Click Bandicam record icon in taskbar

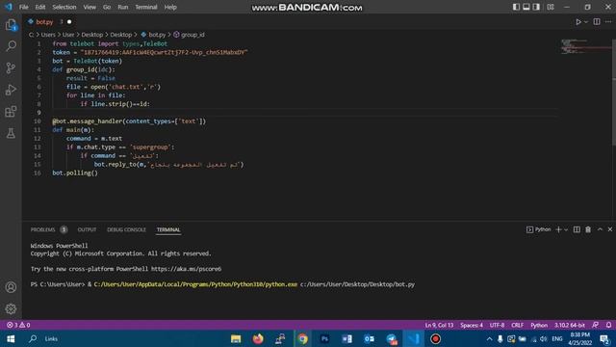pyautogui.click(x=435, y=338)
